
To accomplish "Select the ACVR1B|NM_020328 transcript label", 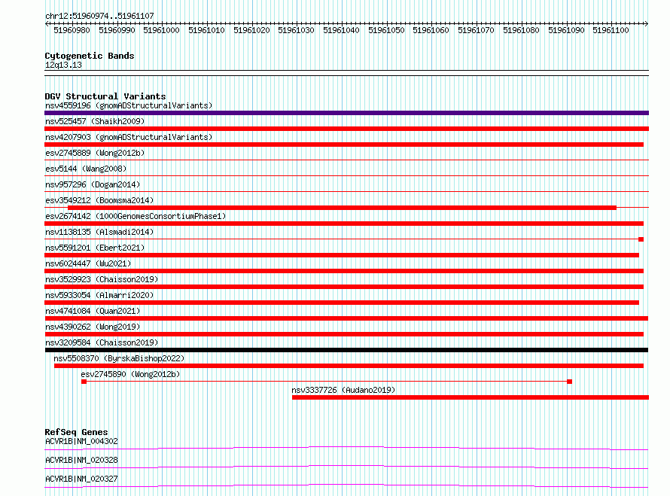I will (81, 460).
